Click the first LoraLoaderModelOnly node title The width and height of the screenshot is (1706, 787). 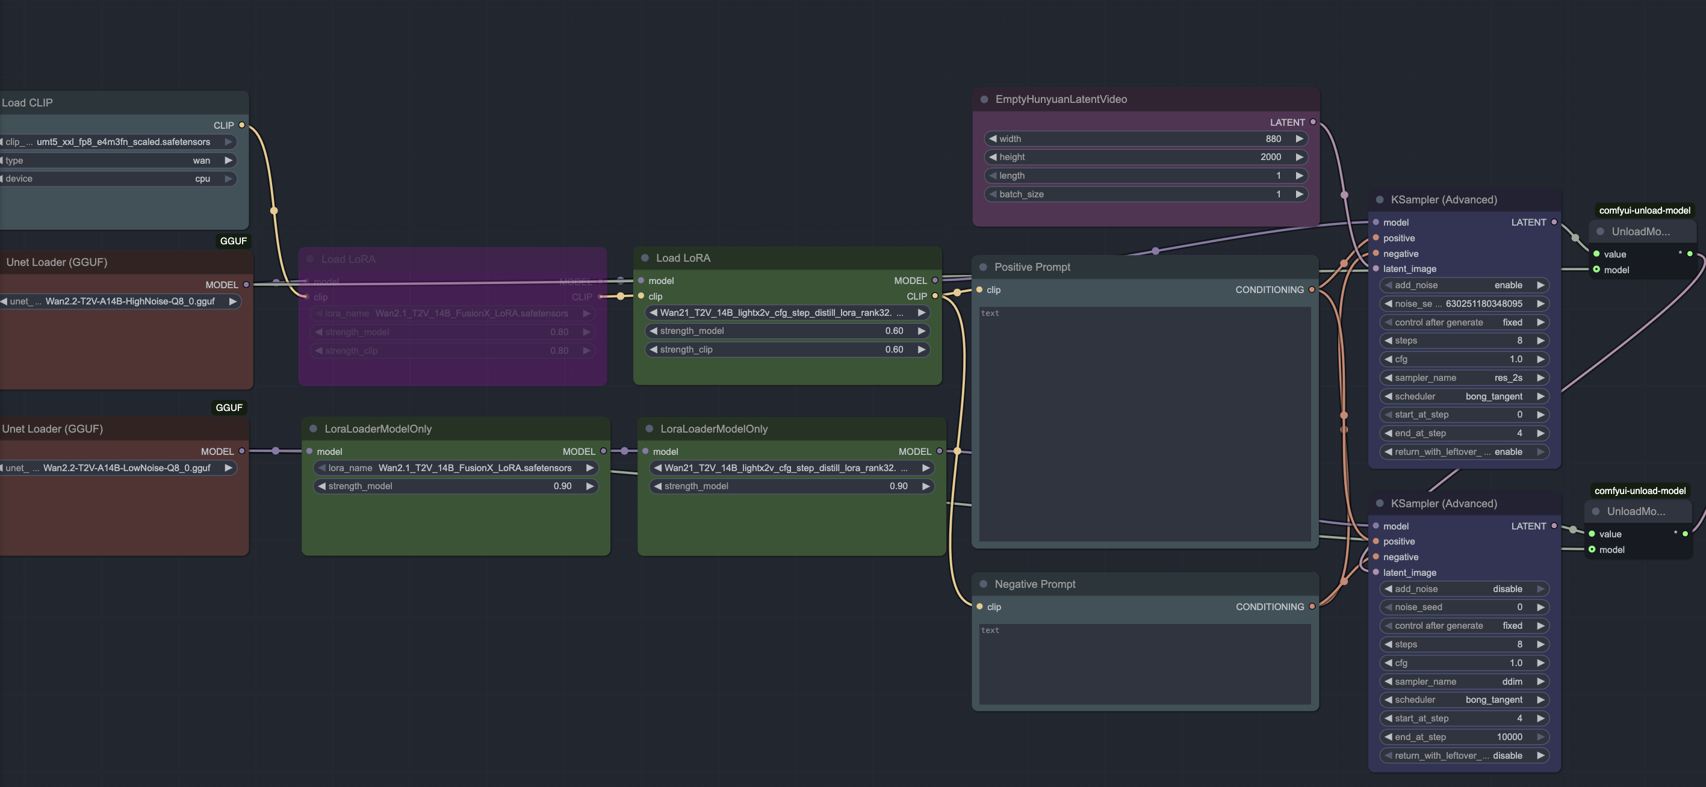[377, 429]
